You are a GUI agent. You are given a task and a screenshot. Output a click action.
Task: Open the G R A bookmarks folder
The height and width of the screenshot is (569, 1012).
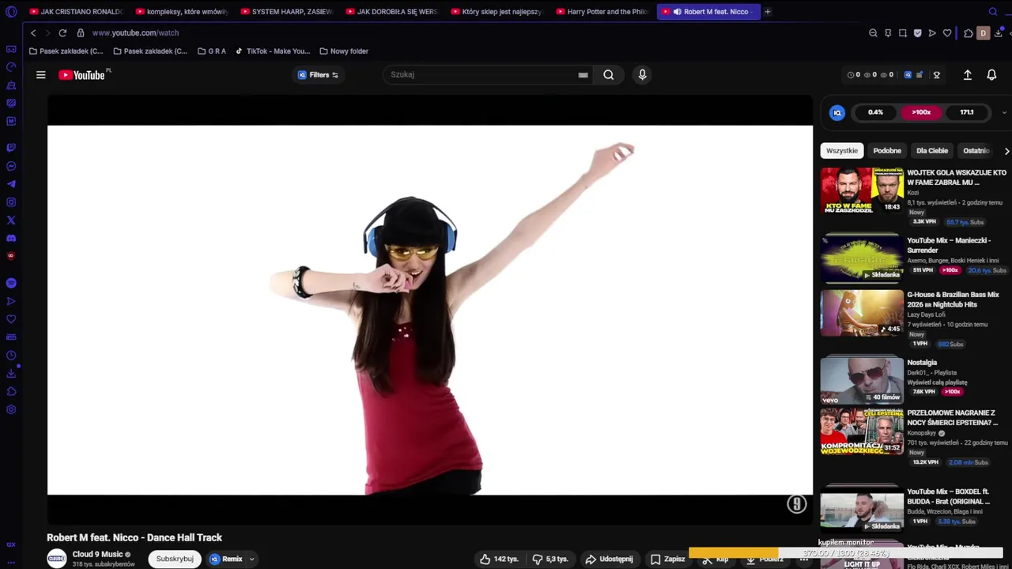coord(211,51)
